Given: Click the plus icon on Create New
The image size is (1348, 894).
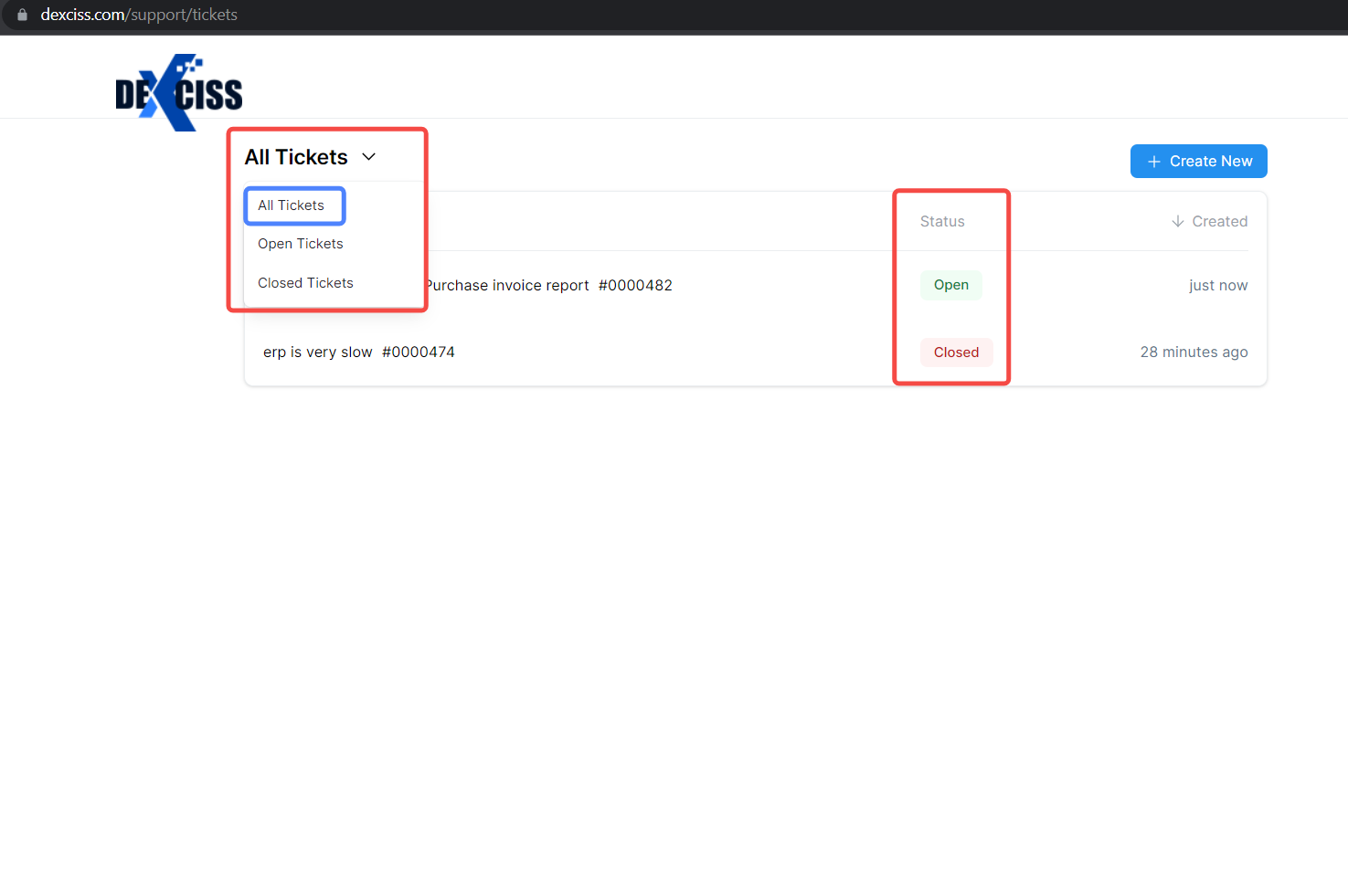Looking at the screenshot, I should 1153,162.
